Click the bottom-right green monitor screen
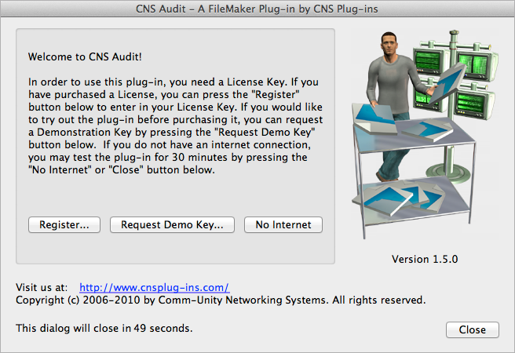Screen dimensions: 515x353 click(x=470, y=102)
